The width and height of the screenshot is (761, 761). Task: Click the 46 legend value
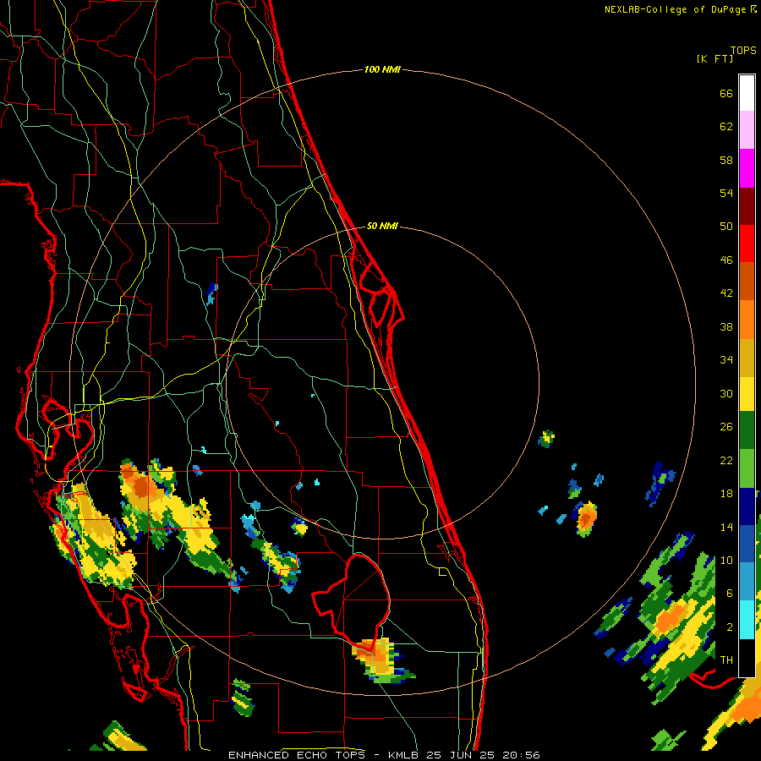pyautogui.click(x=726, y=260)
